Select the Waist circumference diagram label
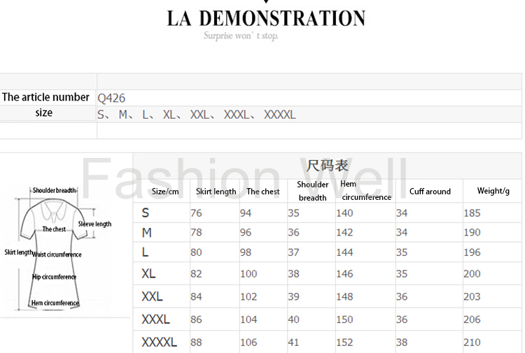This screenshot has height=353, width=525. pos(57,254)
